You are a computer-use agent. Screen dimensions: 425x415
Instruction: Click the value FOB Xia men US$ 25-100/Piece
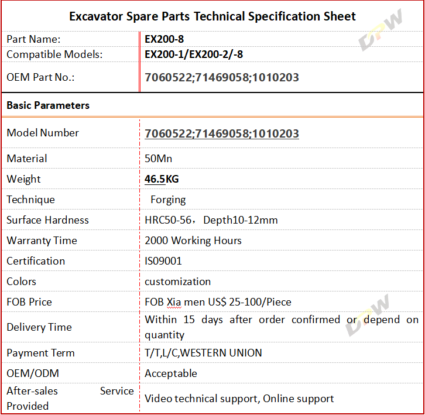pyautogui.click(x=218, y=302)
